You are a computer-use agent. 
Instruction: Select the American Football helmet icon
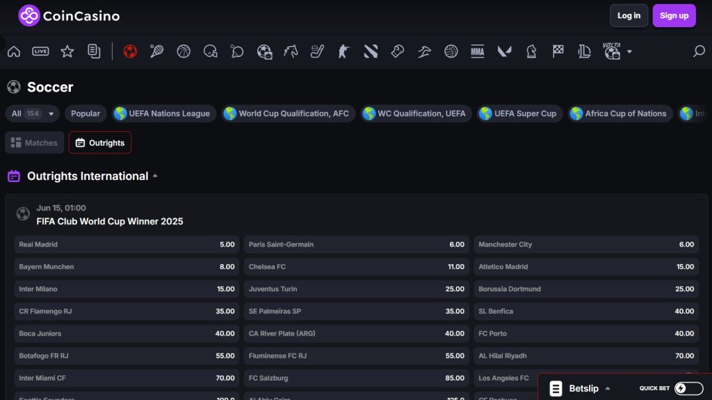[210, 51]
